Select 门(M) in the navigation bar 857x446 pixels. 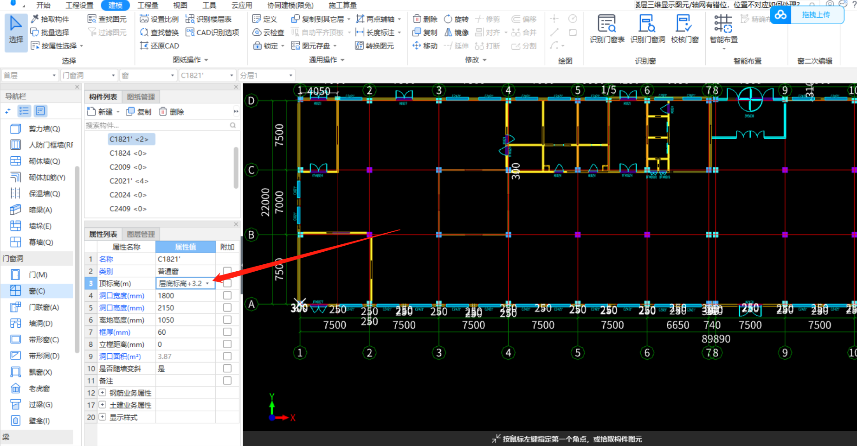click(x=37, y=275)
